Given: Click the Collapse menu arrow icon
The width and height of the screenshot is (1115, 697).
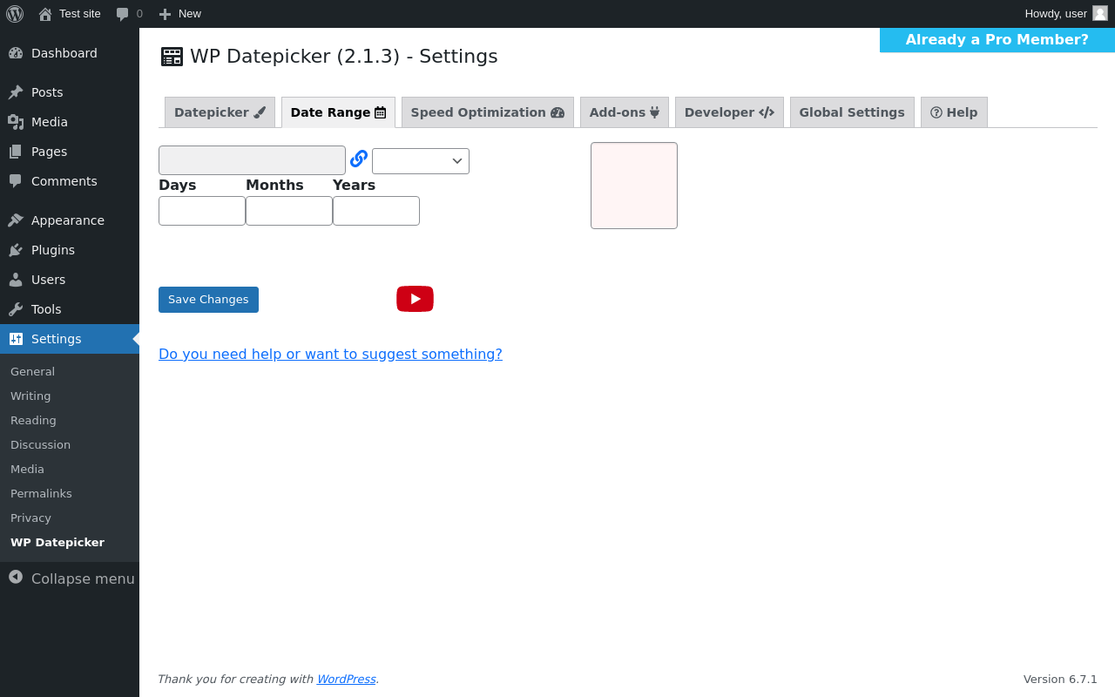Looking at the screenshot, I should tap(16, 577).
